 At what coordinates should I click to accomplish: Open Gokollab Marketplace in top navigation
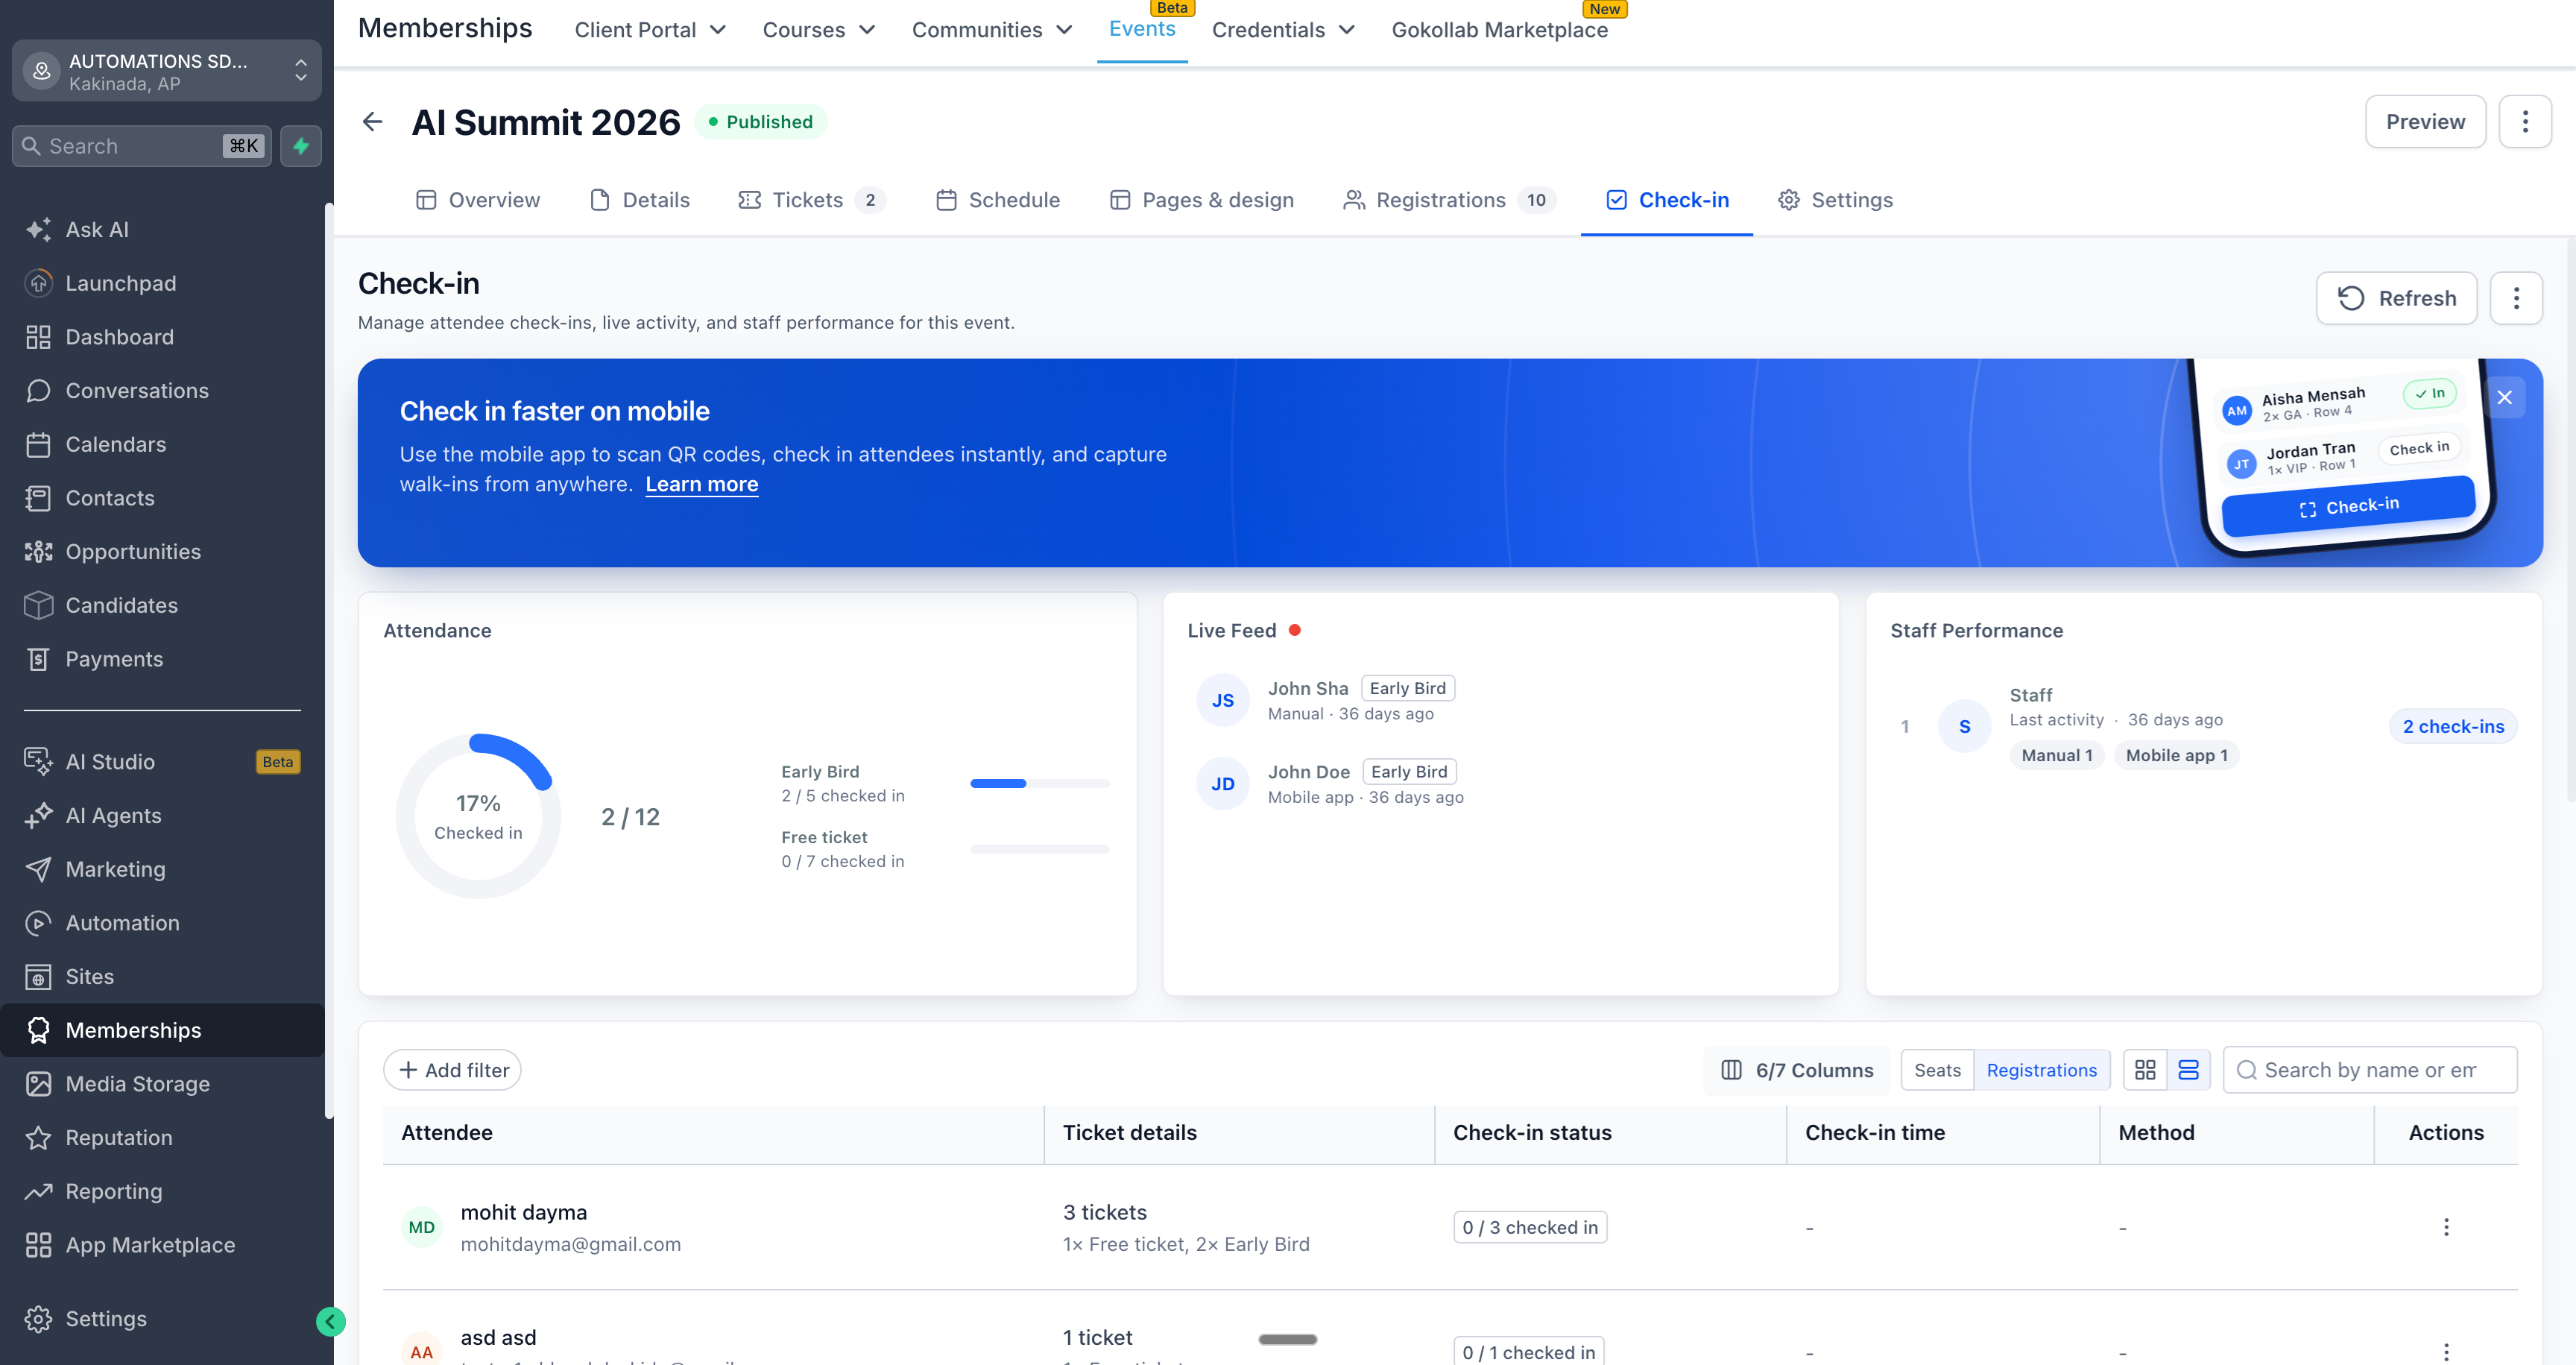1499,30
